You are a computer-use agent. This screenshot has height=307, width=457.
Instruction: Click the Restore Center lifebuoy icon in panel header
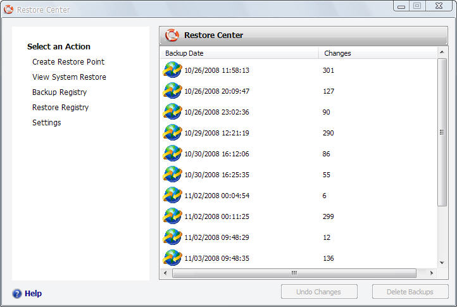tap(172, 35)
